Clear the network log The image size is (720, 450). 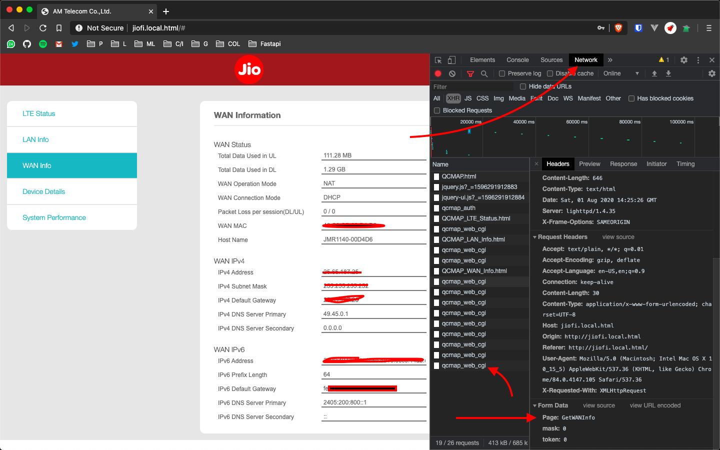pos(452,73)
